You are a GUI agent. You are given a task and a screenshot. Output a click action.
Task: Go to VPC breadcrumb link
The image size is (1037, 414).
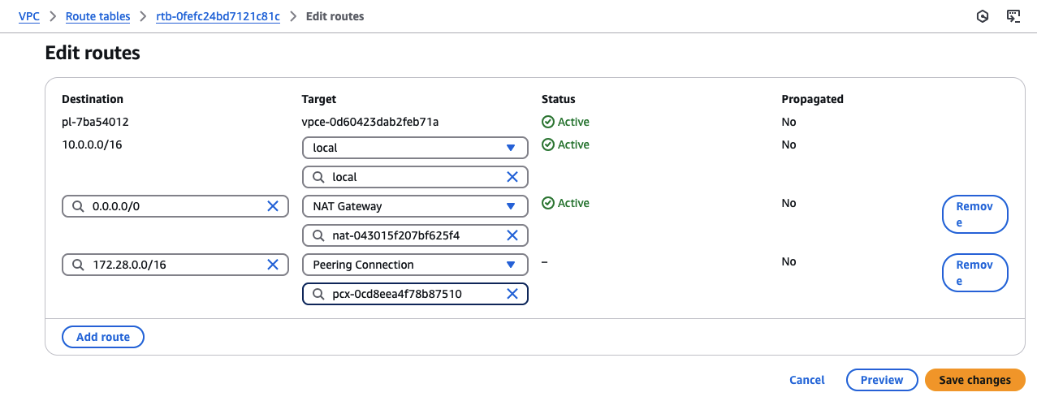click(29, 16)
